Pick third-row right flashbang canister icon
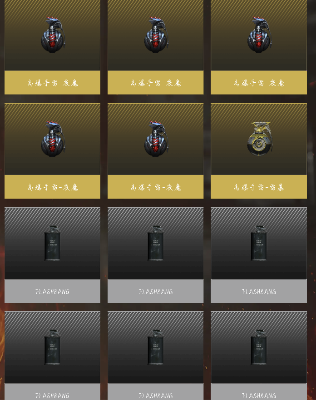This screenshot has width=316, height=400. (259, 243)
